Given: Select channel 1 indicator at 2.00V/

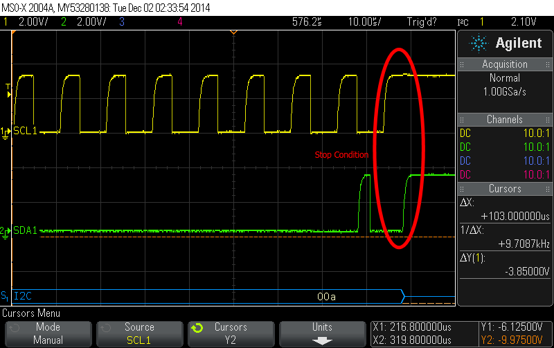Looking at the screenshot, I should point(26,22).
